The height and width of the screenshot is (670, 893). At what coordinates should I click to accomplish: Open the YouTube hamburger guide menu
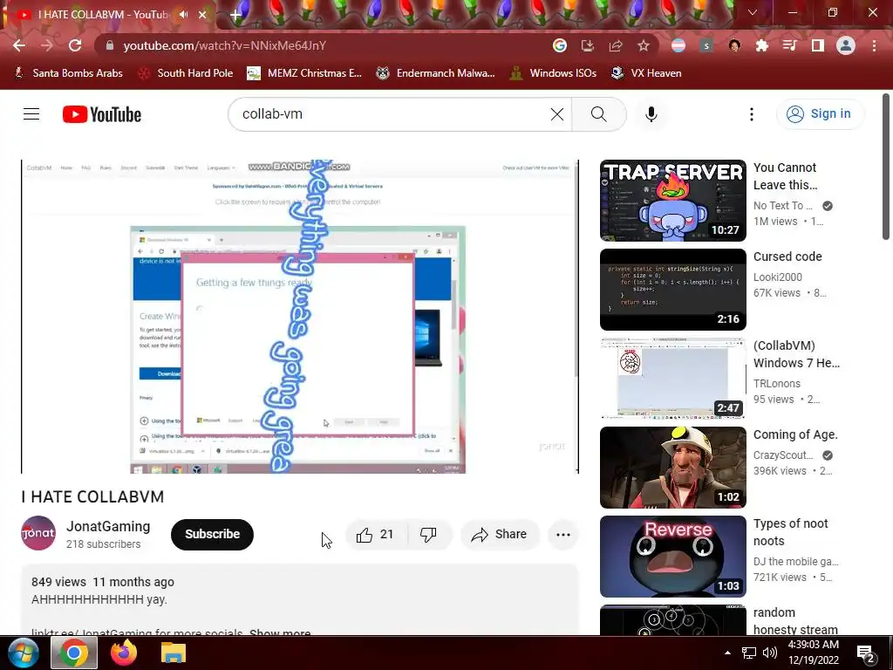point(31,114)
